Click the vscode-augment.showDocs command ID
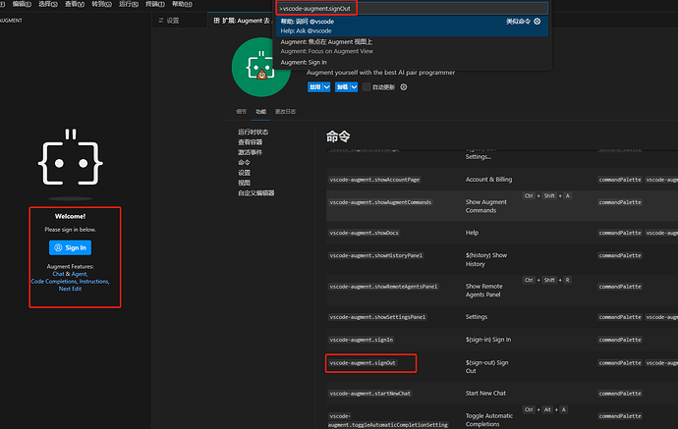This screenshot has height=429, width=678. point(365,233)
